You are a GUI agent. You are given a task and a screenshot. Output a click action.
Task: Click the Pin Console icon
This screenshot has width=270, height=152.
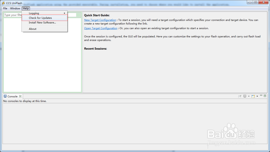click(x=240, y=96)
